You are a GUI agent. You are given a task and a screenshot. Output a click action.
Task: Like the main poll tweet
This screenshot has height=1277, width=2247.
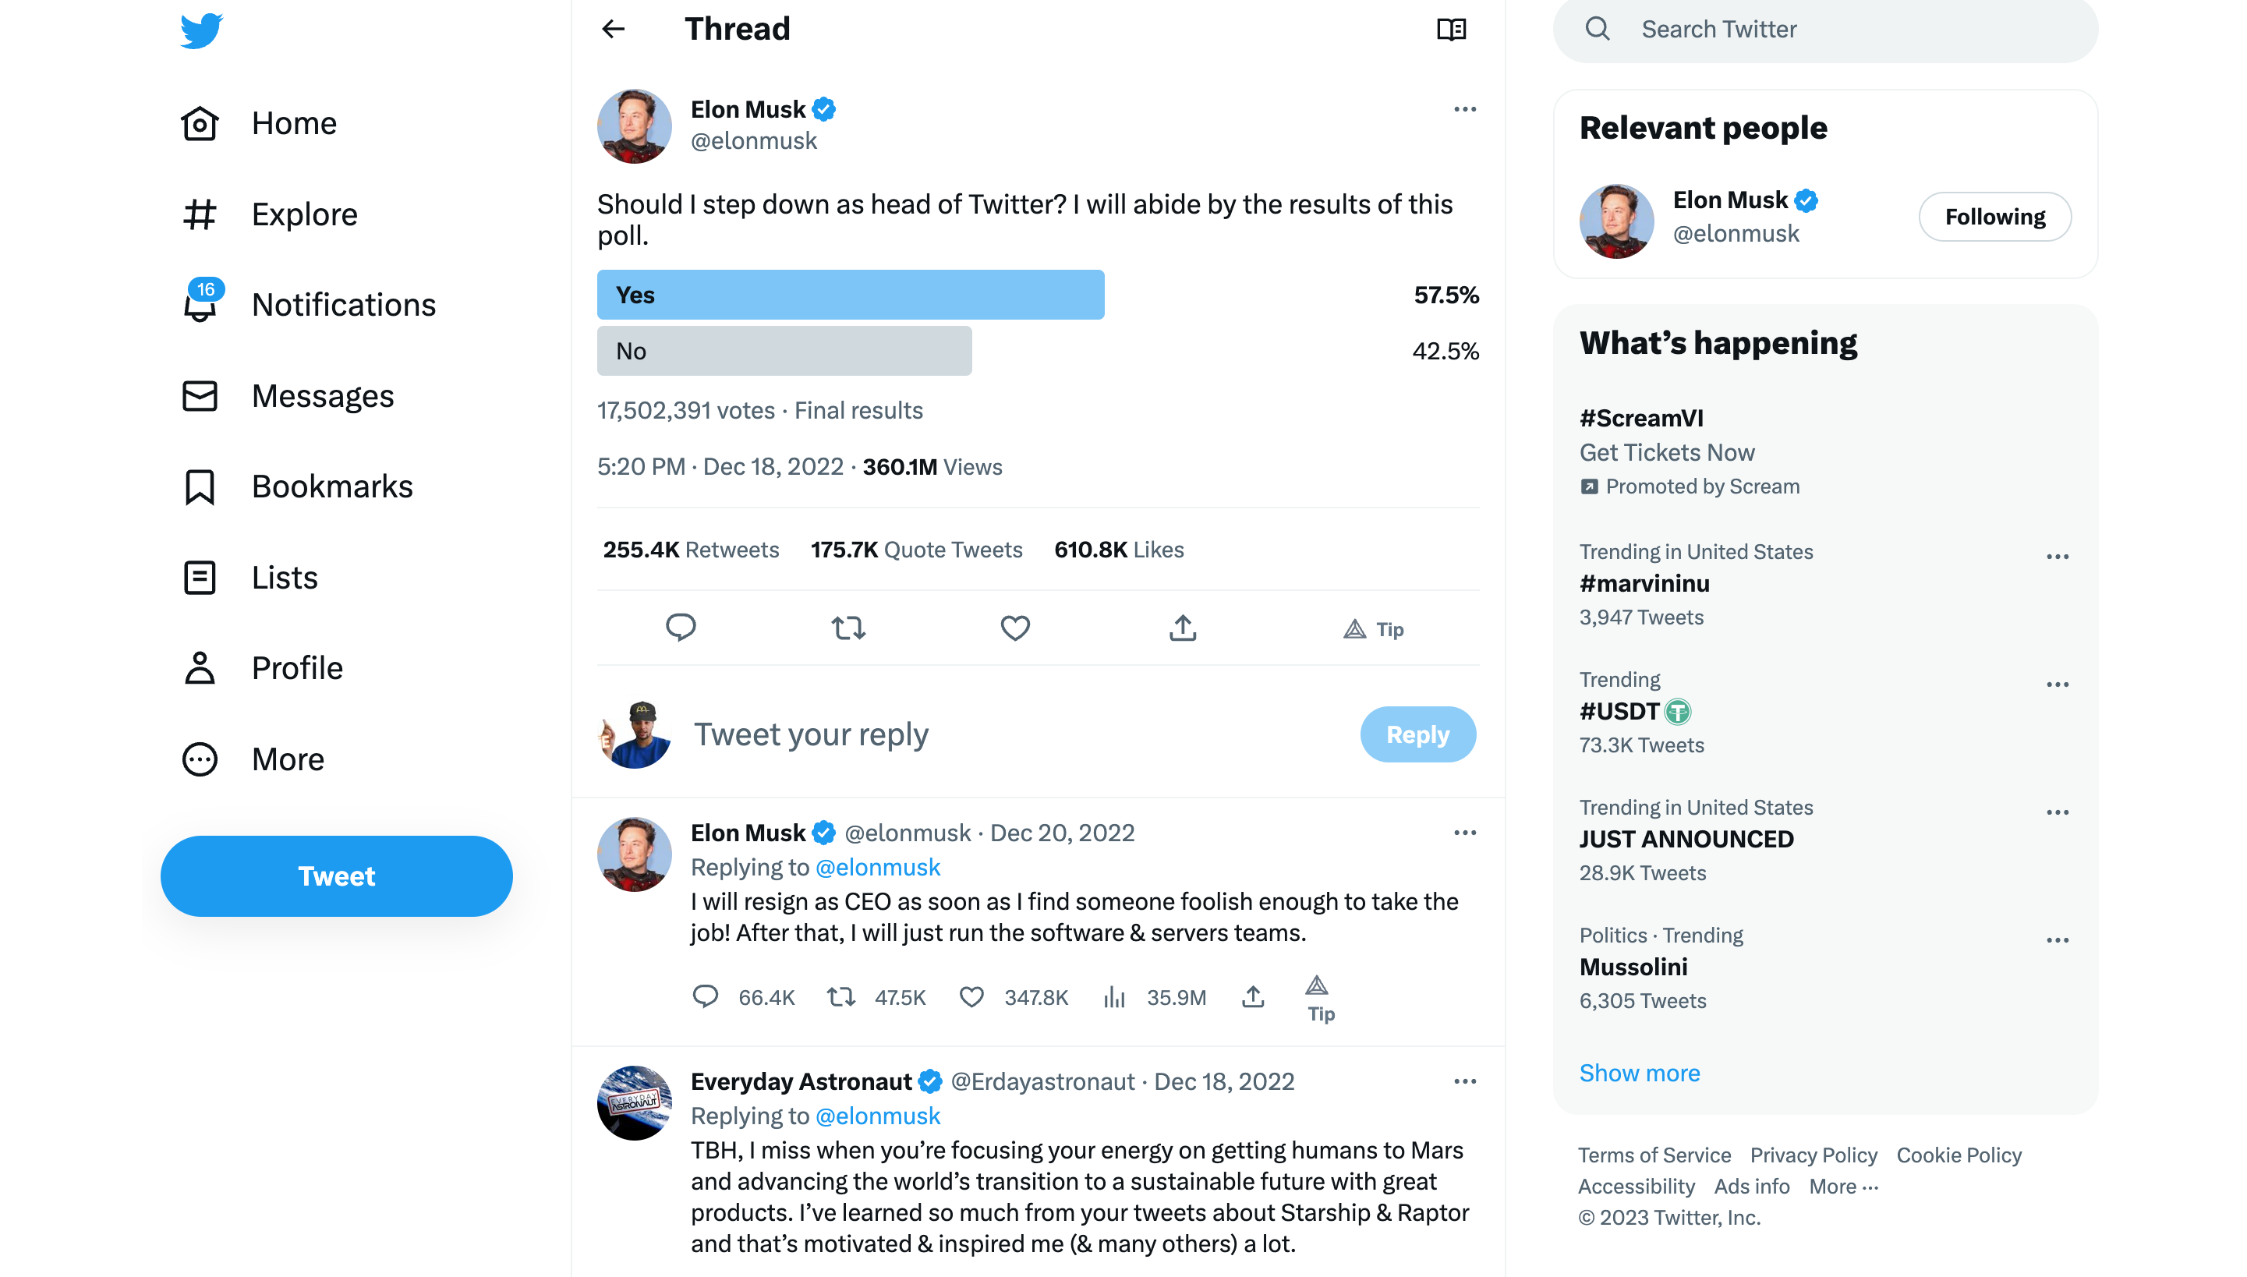click(1015, 628)
